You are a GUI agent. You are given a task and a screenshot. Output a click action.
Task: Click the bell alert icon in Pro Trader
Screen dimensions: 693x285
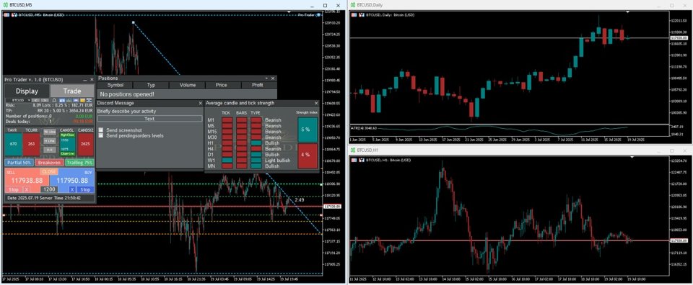54,100
